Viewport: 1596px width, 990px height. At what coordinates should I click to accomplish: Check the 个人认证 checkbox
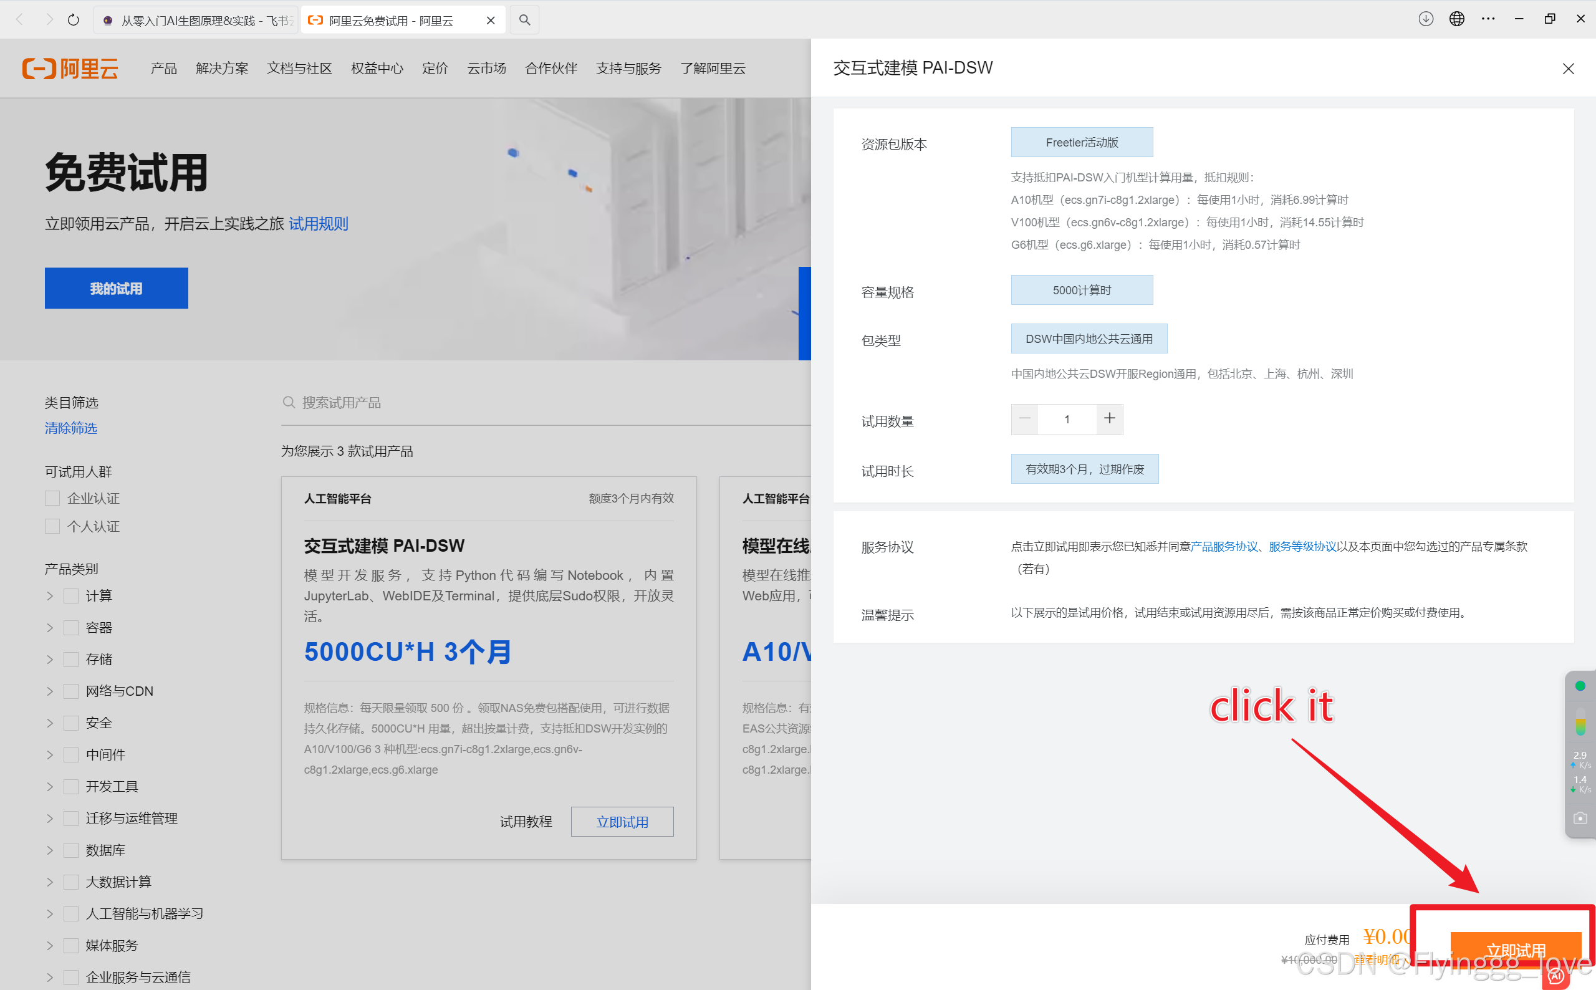[x=52, y=526]
